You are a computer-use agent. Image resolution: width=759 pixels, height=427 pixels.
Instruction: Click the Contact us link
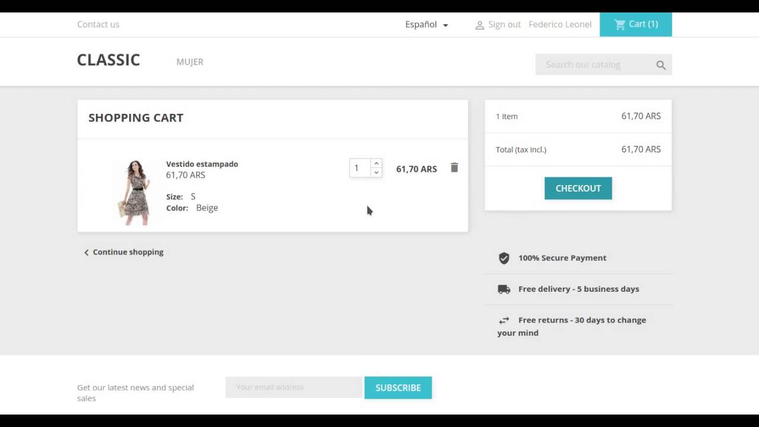point(98,24)
